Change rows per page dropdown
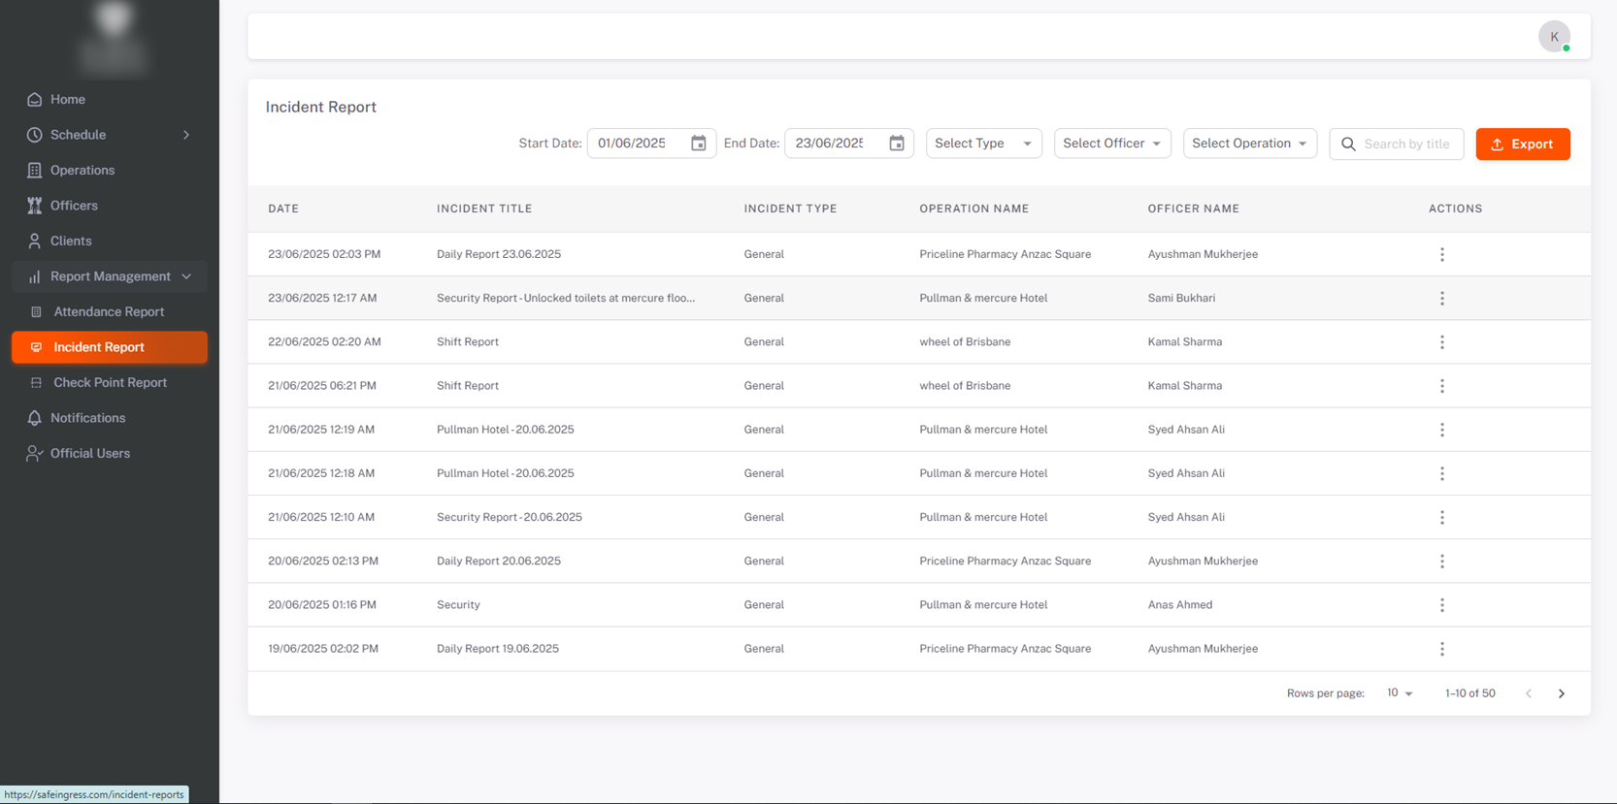The width and height of the screenshot is (1617, 804). click(x=1399, y=693)
